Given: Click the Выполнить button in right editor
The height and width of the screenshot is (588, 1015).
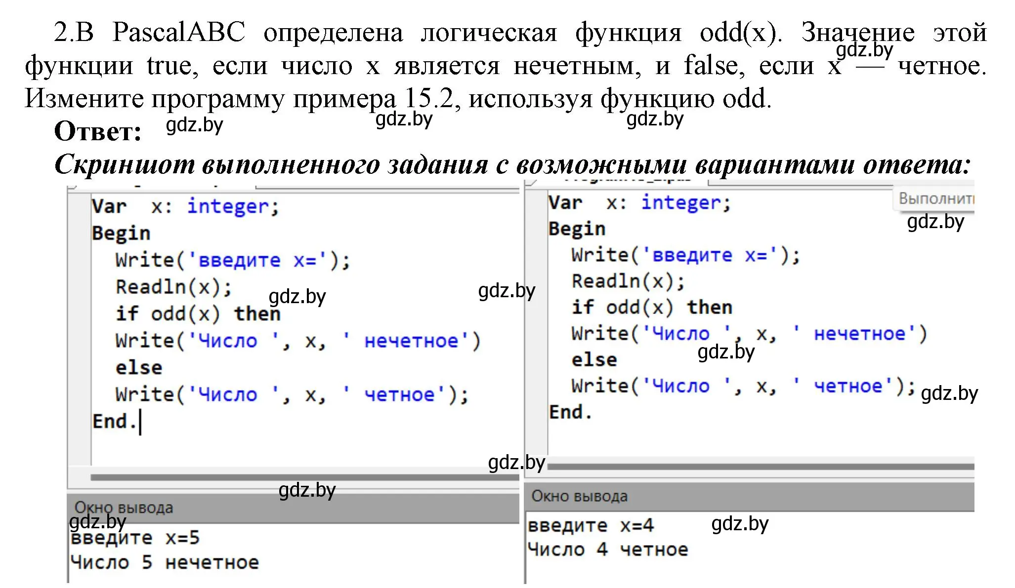Looking at the screenshot, I should 933,198.
